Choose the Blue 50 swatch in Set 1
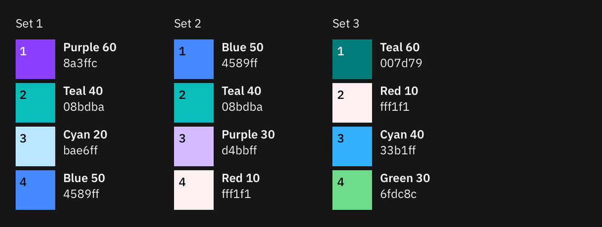The height and width of the screenshot is (227, 602). point(36,190)
